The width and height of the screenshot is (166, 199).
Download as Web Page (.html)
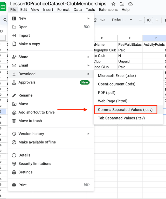(128, 101)
